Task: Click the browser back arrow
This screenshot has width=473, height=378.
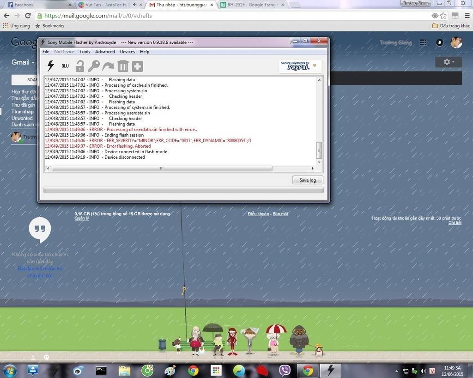Action: 6,16
